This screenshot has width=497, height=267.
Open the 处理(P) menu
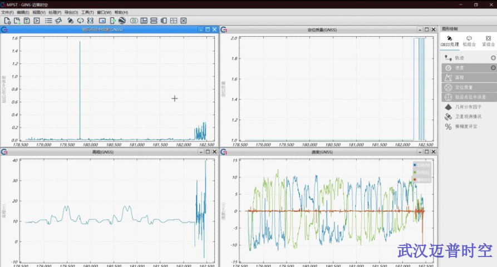[55, 12]
